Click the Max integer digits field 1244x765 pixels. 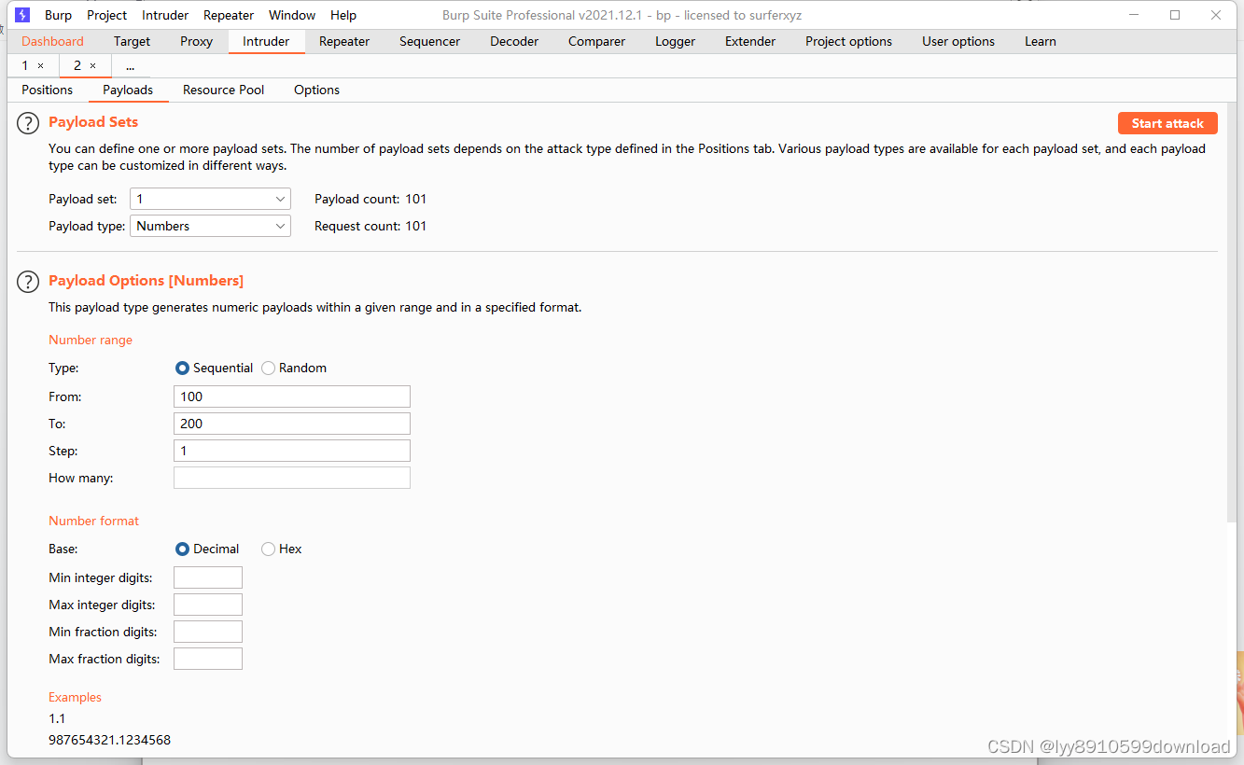click(208, 605)
